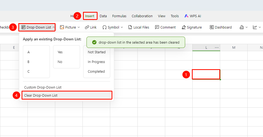Switch to the Data tab
This screenshot has height=137, width=263.
(x=103, y=16)
